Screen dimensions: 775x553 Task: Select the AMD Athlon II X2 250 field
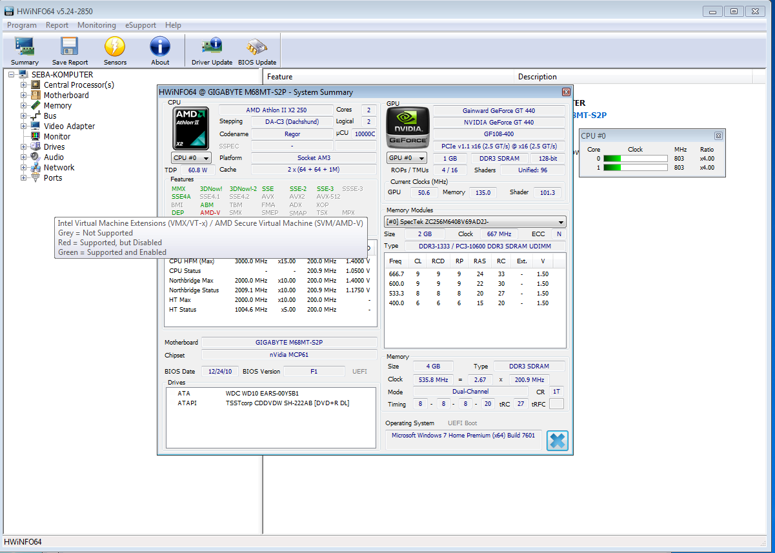[x=276, y=110]
